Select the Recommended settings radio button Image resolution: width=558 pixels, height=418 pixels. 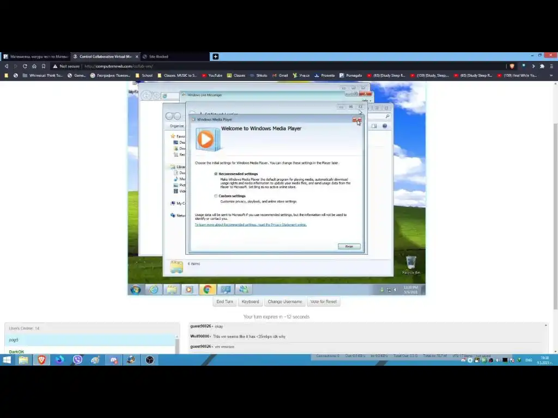click(216, 174)
